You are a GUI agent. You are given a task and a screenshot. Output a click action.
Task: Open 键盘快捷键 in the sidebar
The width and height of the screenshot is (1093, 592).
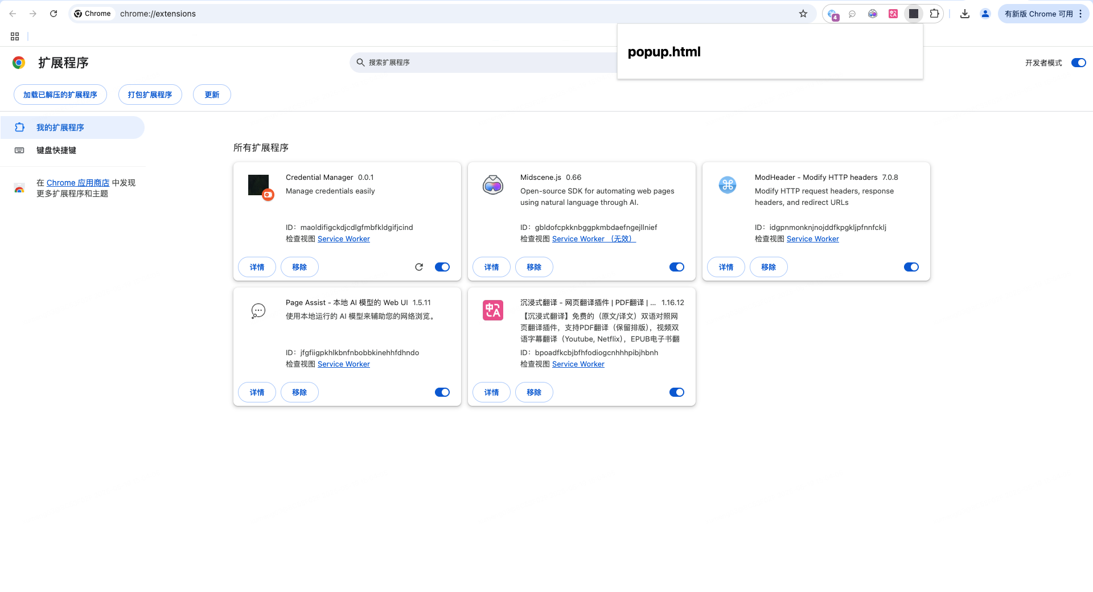point(72,150)
